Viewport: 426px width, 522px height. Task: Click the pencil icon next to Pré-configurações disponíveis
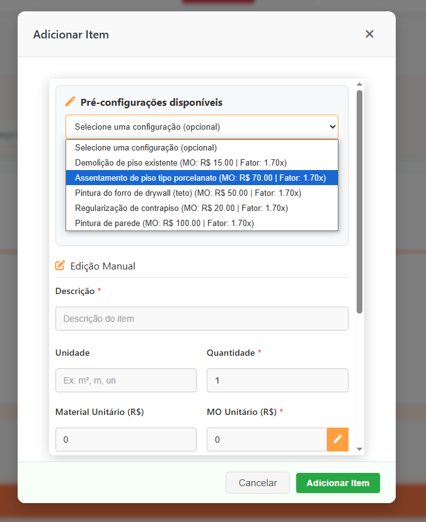[70, 102]
